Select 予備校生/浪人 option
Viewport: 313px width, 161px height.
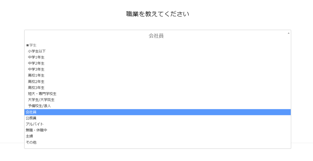click(39, 106)
